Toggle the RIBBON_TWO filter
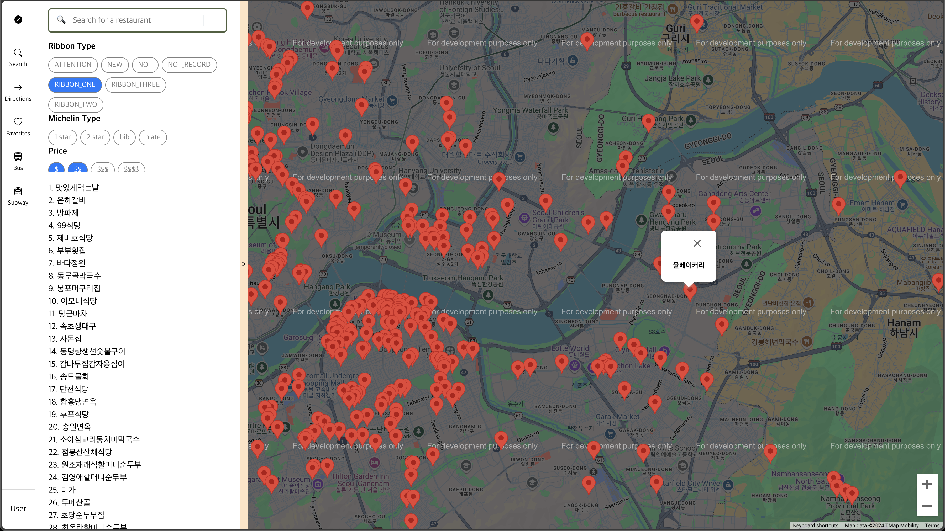The width and height of the screenshot is (945, 531). click(x=76, y=104)
